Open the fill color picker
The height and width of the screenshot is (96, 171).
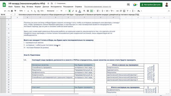coord(84,11)
